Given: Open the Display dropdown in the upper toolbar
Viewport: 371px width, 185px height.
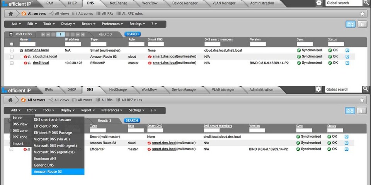Looking at the screenshot, I should pos(68,24).
